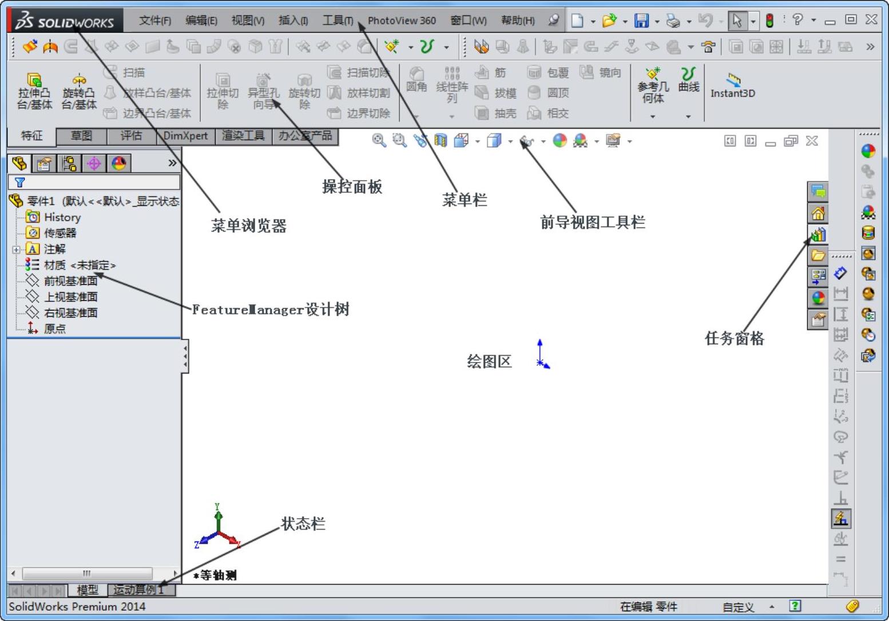Image resolution: width=889 pixels, height=621 pixels.
Task: Switch to the 草图 tab
Action: [x=81, y=136]
